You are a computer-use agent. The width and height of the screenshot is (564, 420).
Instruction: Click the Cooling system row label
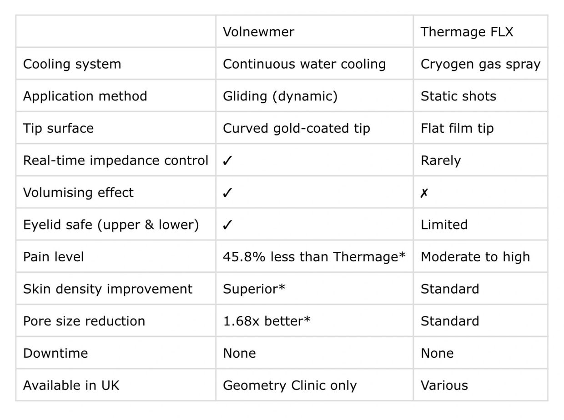tap(72, 64)
